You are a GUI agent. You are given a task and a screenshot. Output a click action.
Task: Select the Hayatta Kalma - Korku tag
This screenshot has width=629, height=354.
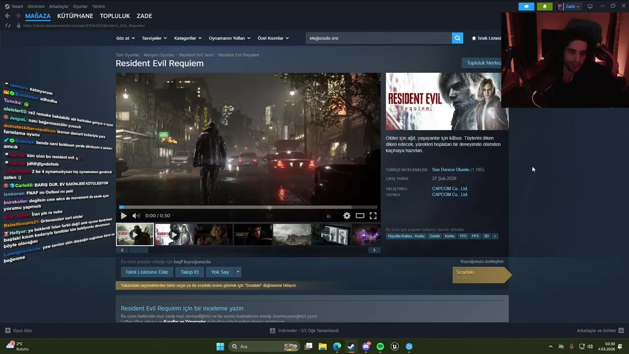tap(406, 236)
